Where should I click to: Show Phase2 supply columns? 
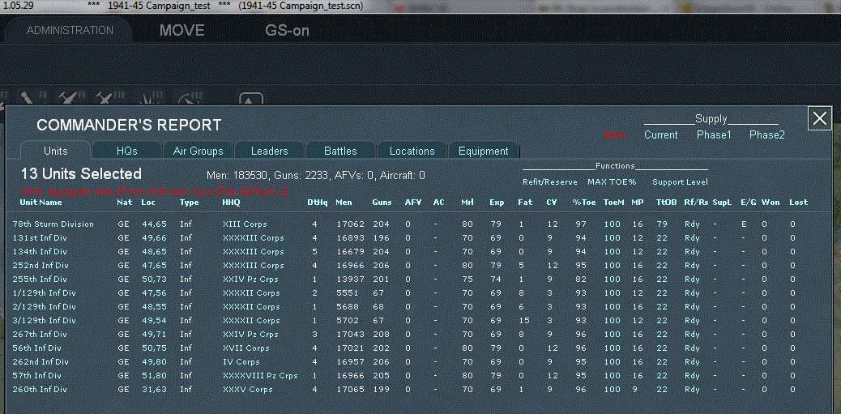pos(767,135)
